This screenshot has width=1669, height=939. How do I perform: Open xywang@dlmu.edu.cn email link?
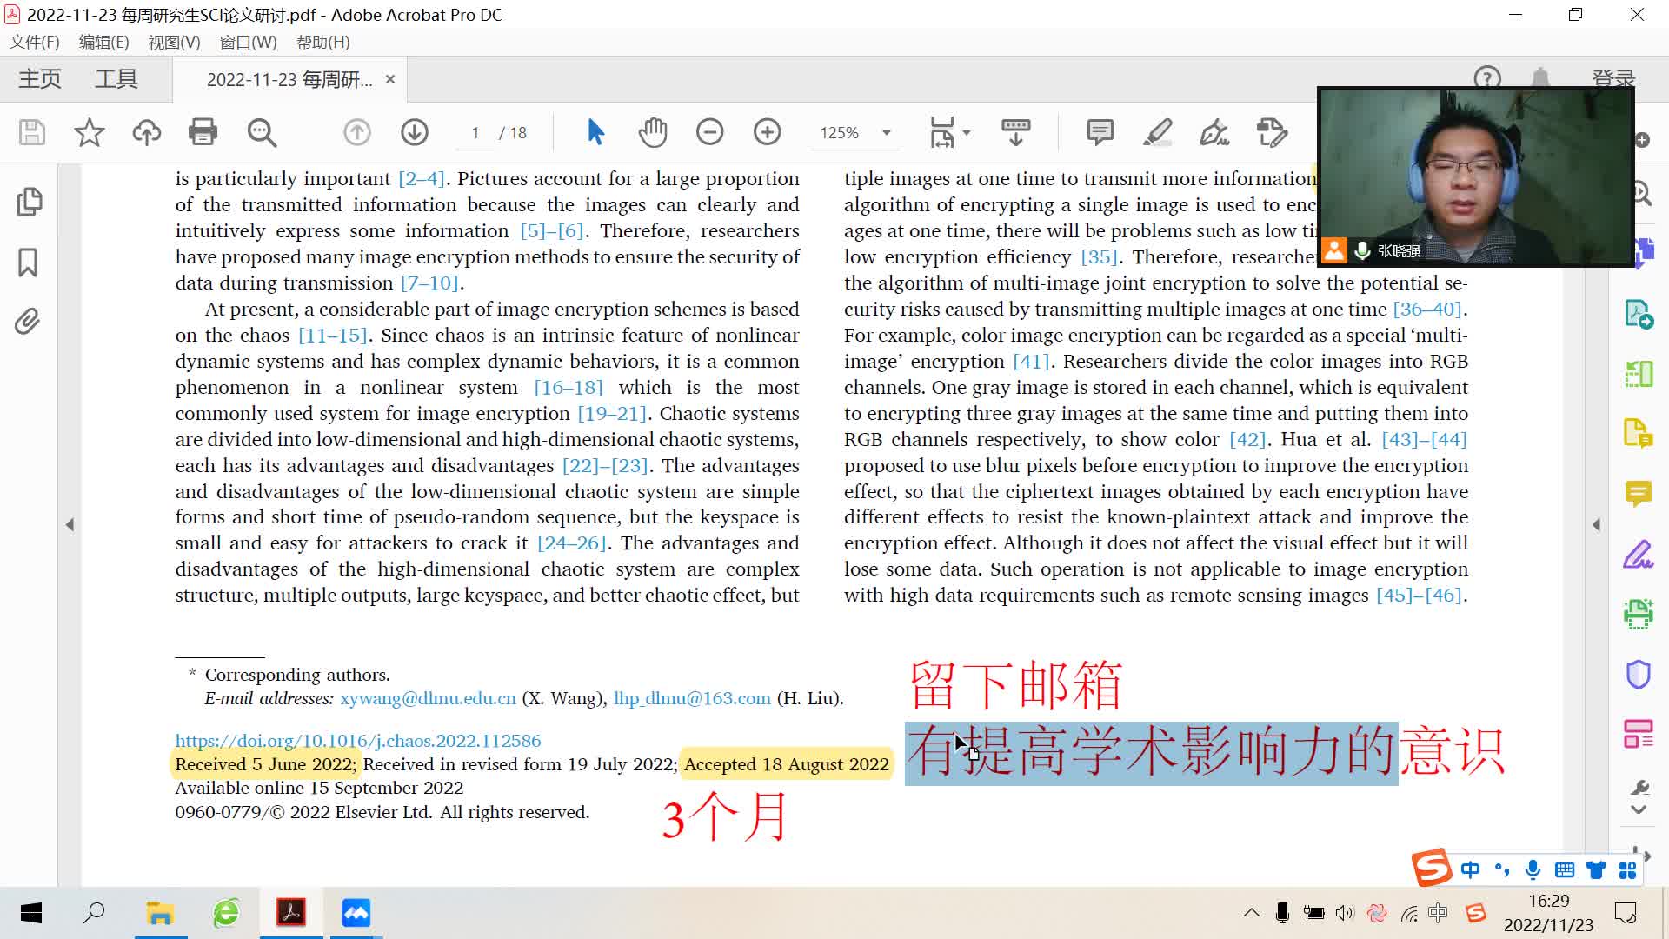tap(428, 698)
